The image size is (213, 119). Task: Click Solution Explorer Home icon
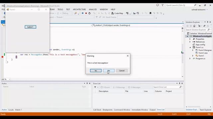tap(194, 26)
